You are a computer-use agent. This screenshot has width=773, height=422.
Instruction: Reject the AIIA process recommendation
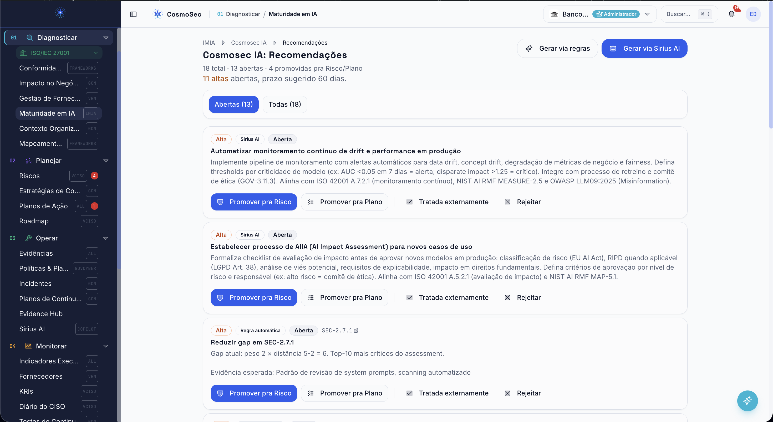coord(523,297)
